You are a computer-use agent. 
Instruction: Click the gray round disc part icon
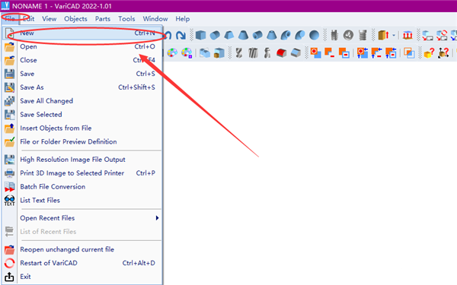coord(348,36)
